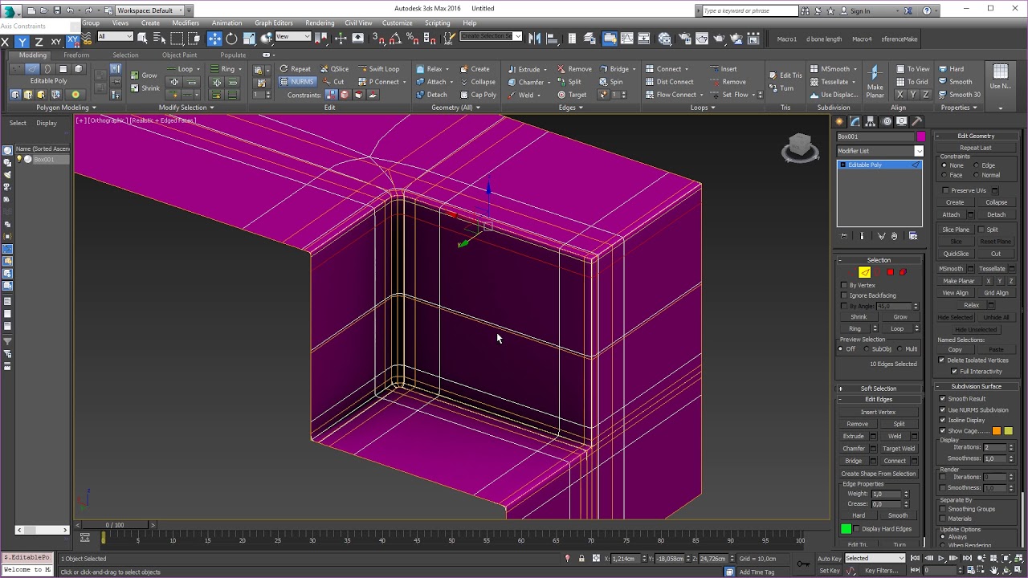Toggle Use NURMS Subdivision checkbox

[x=943, y=409]
